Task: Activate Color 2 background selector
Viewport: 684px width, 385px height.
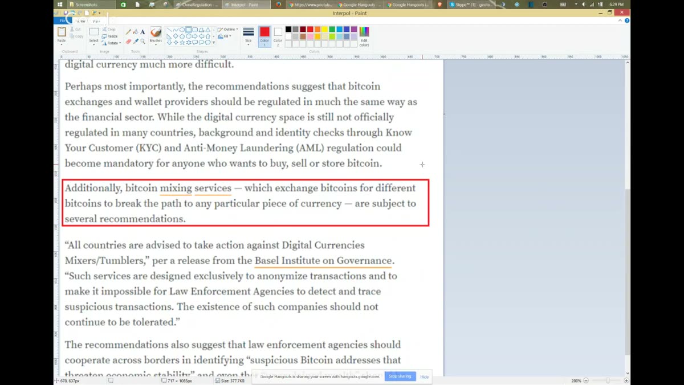Action: tap(278, 36)
